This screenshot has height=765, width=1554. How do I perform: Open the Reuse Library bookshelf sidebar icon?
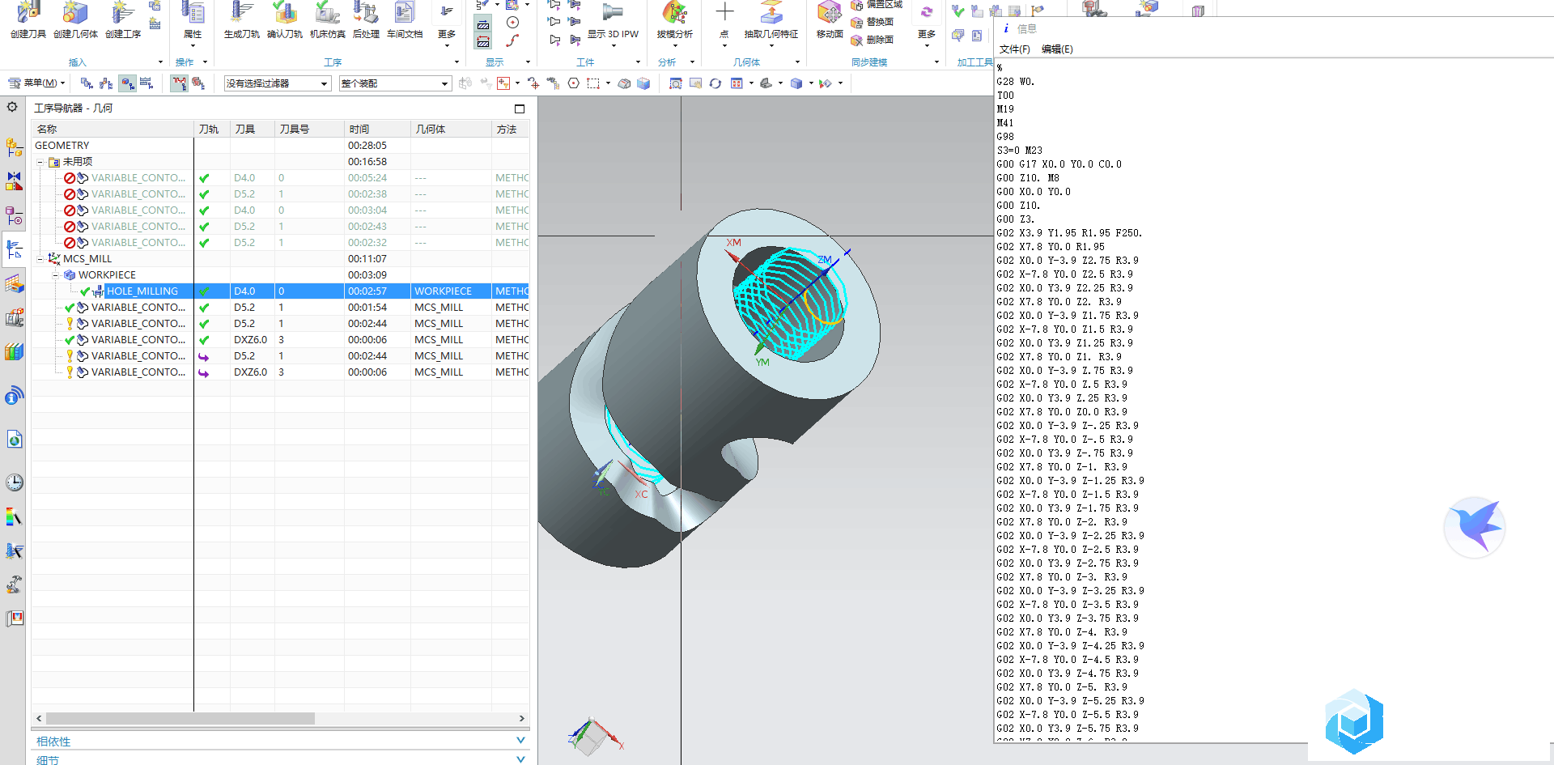tap(15, 352)
